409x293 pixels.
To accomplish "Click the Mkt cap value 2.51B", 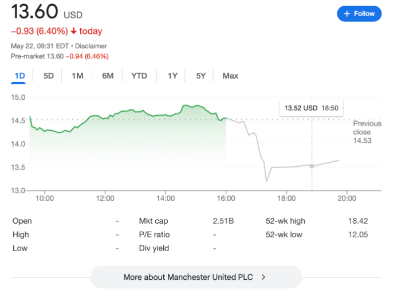I will (222, 221).
